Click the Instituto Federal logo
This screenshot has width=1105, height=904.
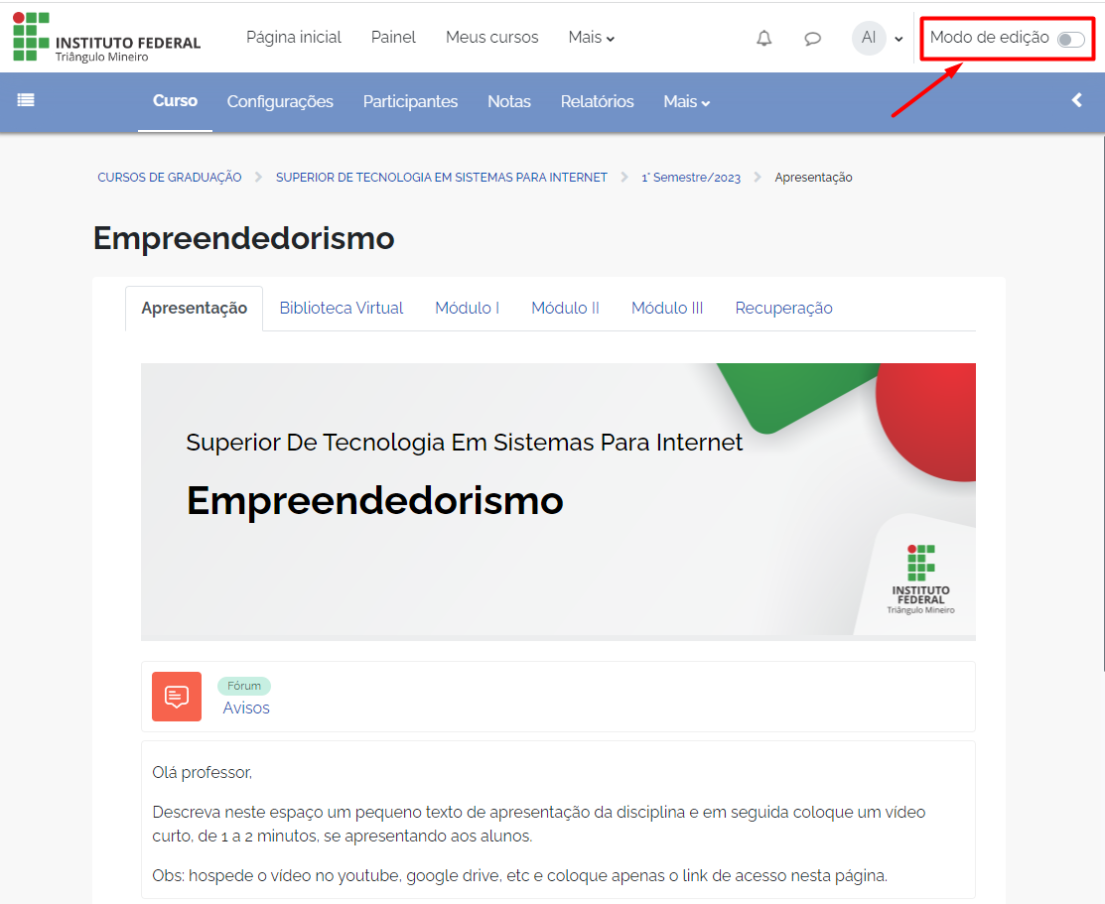click(x=107, y=38)
